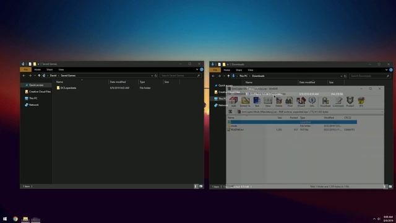The image size is (396, 223).
Task: Click the WinRAR Comment icon
Action: coord(338,102)
